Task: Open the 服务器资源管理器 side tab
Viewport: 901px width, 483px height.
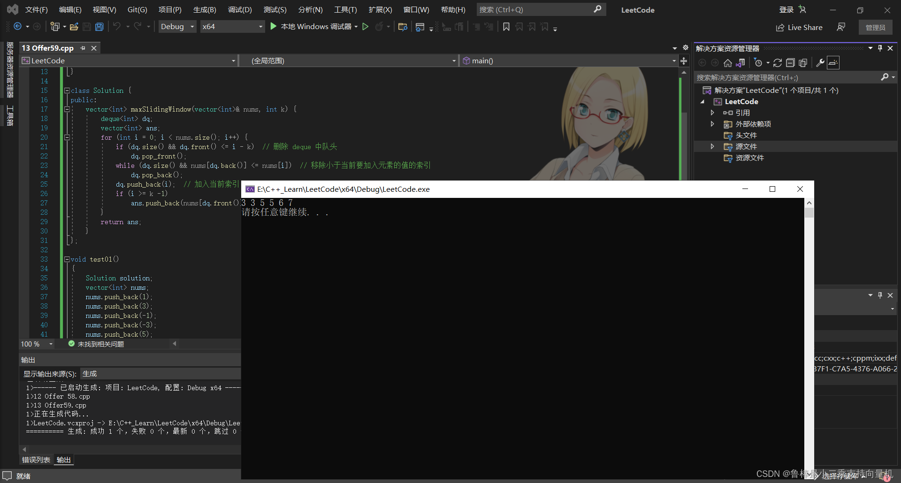Action: pos(10,69)
